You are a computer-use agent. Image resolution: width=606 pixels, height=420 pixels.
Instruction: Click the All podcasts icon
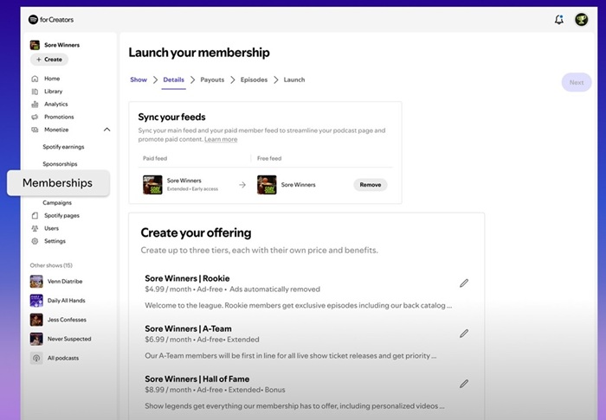[36, 358]
